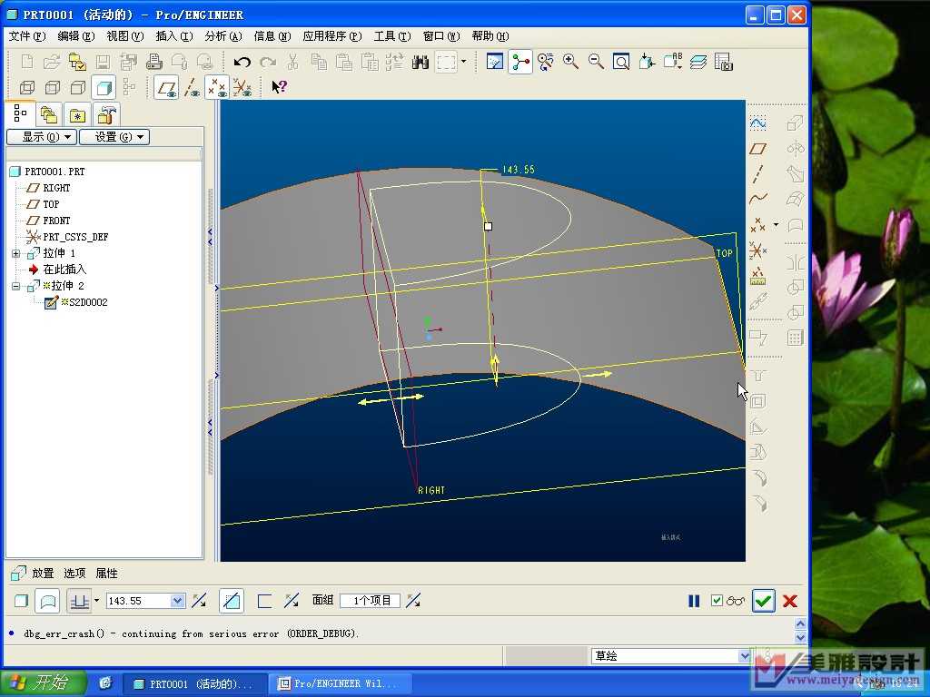Open the depth value 143.55 dropdown
This screenshot has height=697, width=930.
point(177,601)
